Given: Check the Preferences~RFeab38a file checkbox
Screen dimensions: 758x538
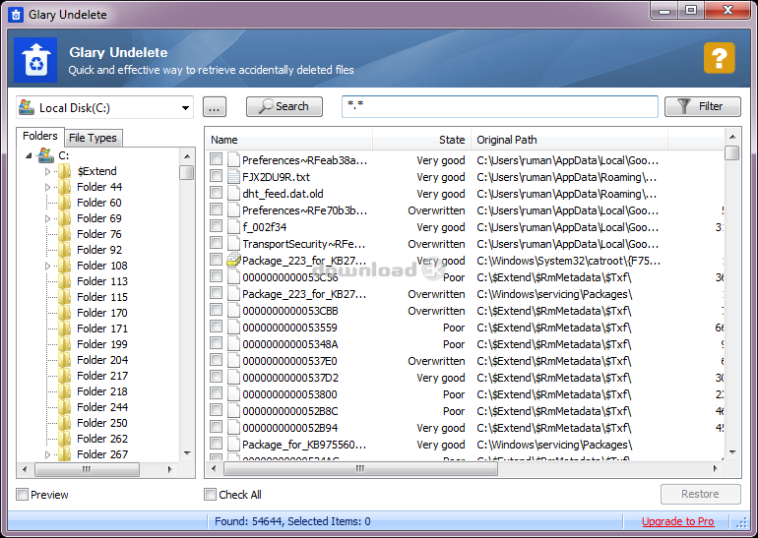Looking at the screenshot, I should pyautogui.click(x=217, y=159).
